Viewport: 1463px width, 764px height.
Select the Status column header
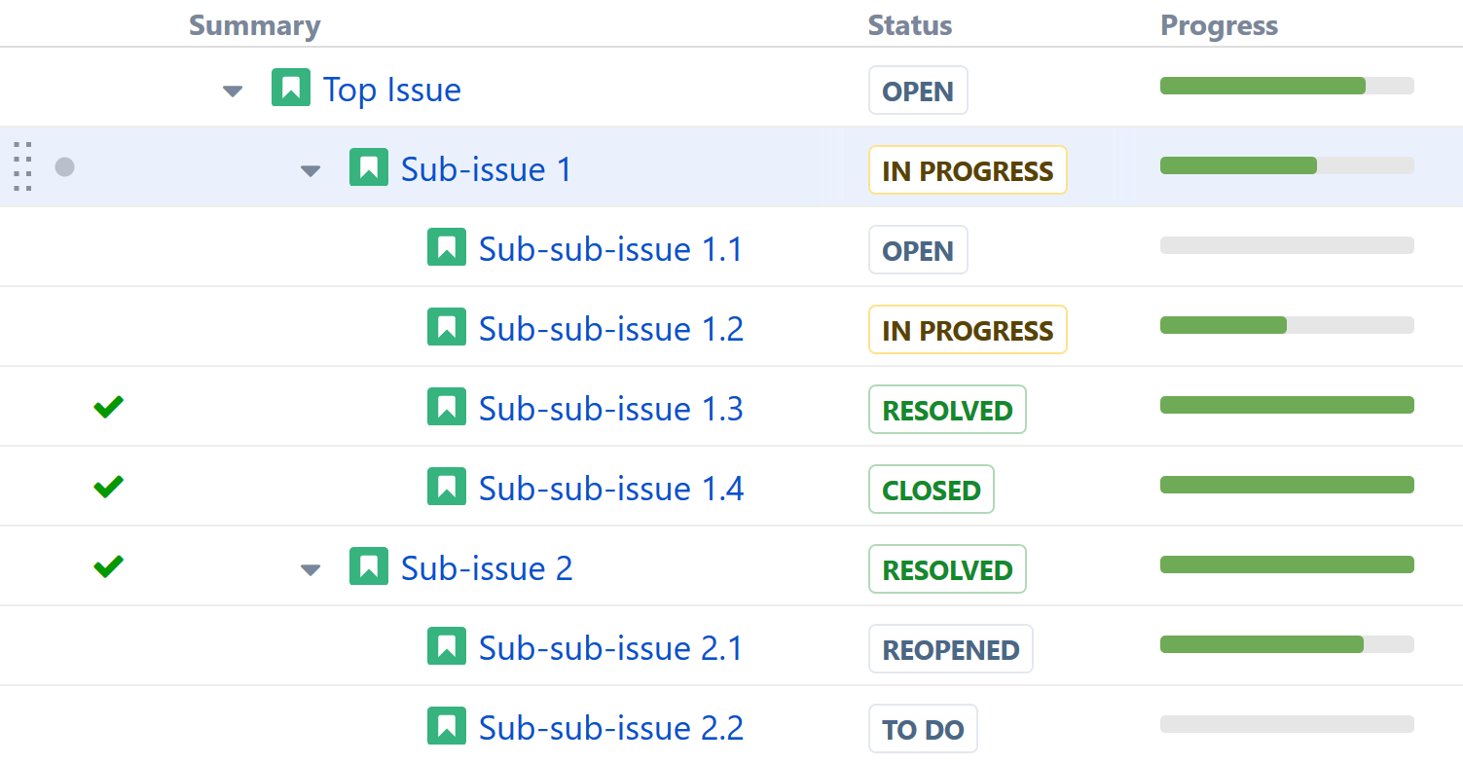click(x=909, y=25)
